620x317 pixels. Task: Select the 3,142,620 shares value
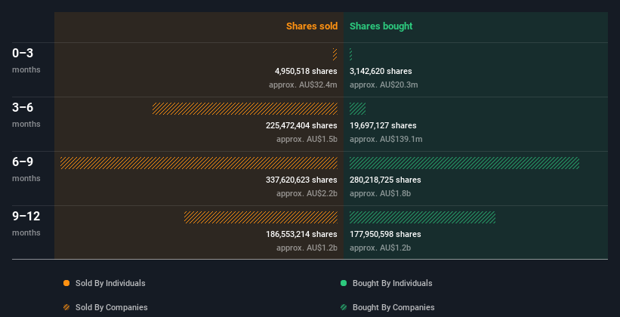point(381,71)
